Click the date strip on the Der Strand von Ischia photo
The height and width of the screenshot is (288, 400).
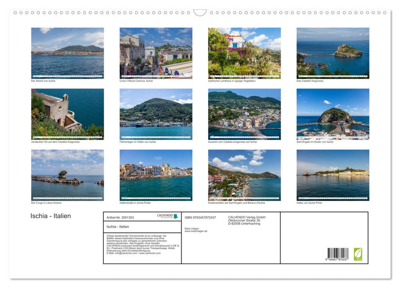click(67, 76)
